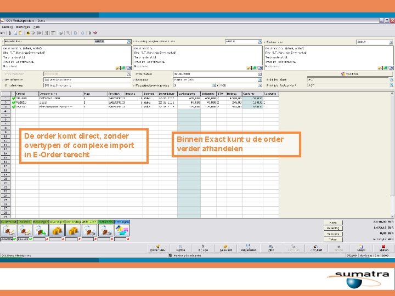
Task: Click the Kostprijs column header
Action: click(x=252, y=94)
